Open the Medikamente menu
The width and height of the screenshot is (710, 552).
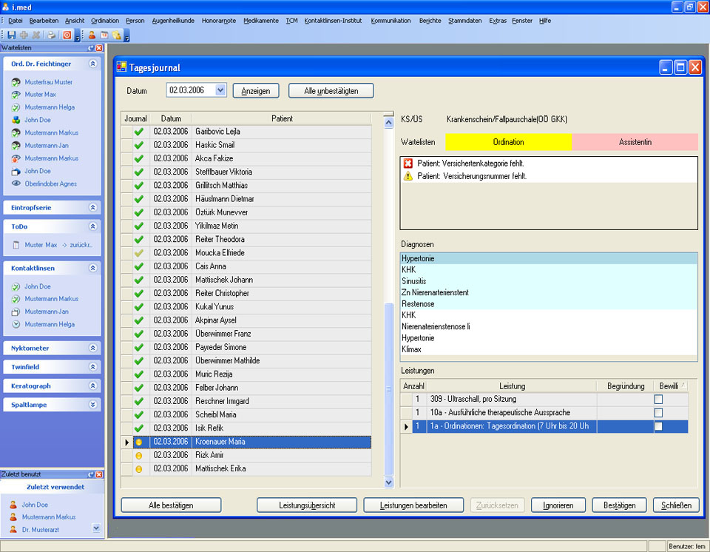pyautogui.click(x=260, y=21)
